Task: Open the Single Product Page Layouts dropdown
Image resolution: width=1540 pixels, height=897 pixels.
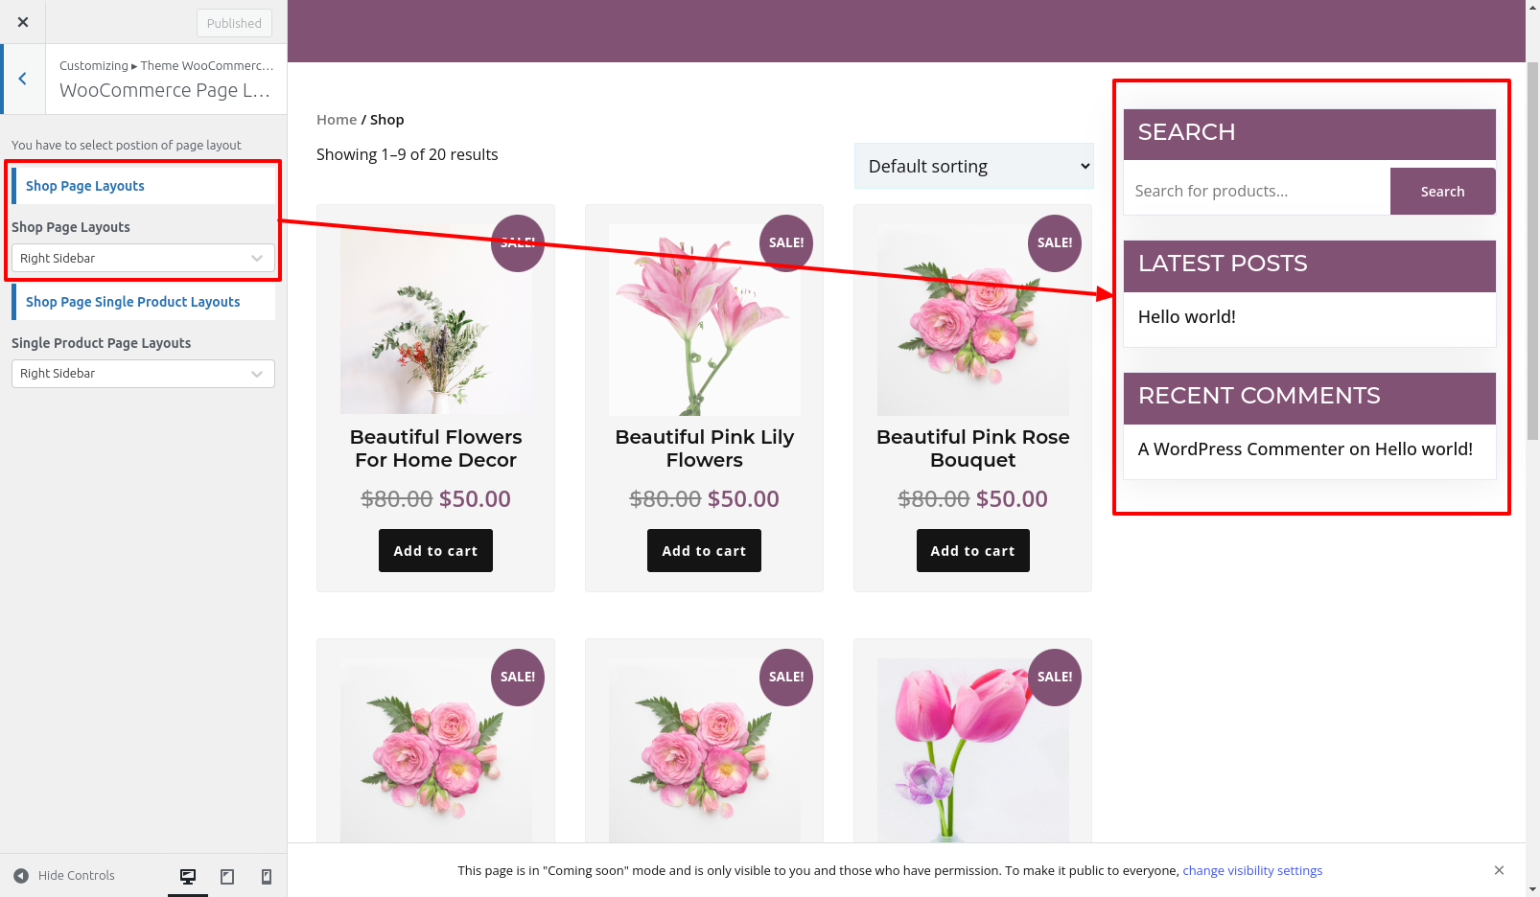Action: click(x=142, y=374)
